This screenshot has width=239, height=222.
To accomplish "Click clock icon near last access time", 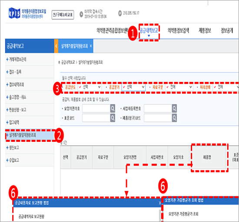I will (x=81, y=14).
